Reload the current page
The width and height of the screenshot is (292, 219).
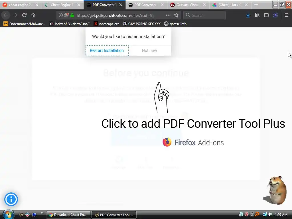(24, 15)
